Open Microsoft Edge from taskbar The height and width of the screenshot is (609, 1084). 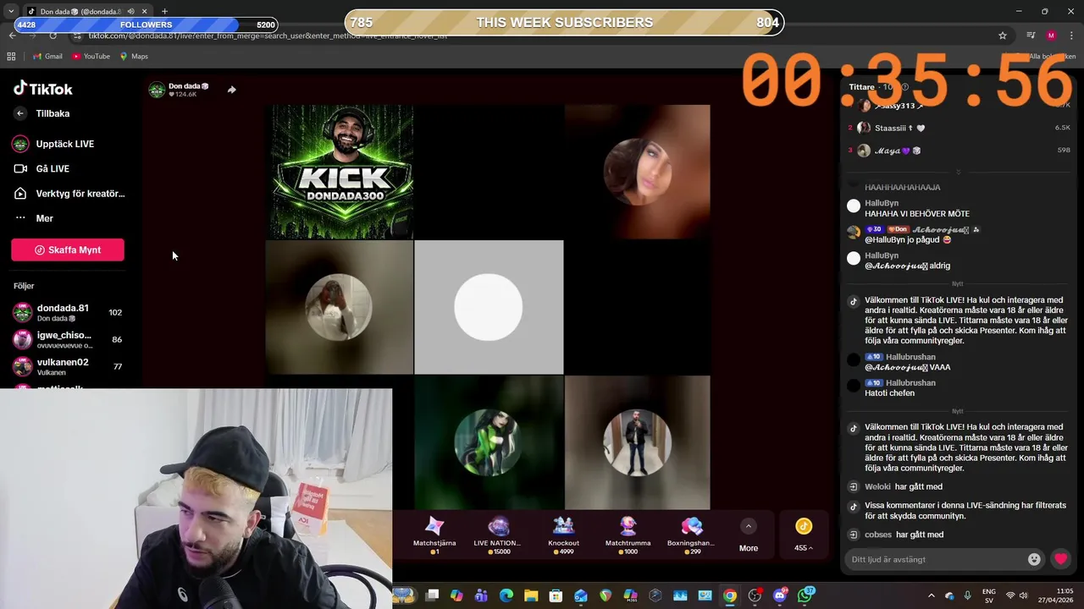[x=506, y=595]
